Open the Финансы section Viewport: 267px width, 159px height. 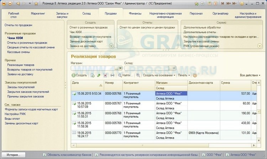[135, 14]
